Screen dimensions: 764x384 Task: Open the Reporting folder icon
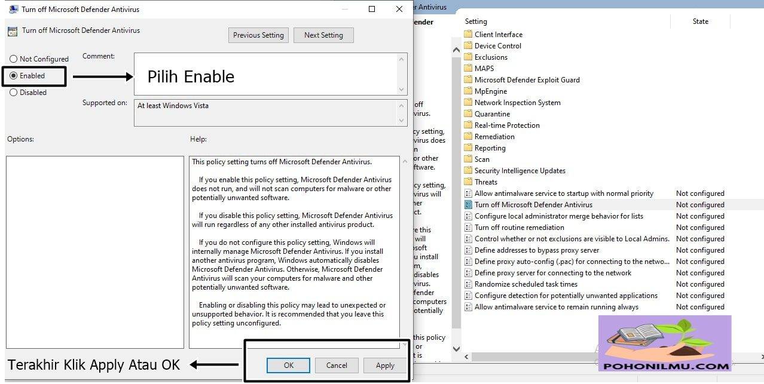pos(469,148)
